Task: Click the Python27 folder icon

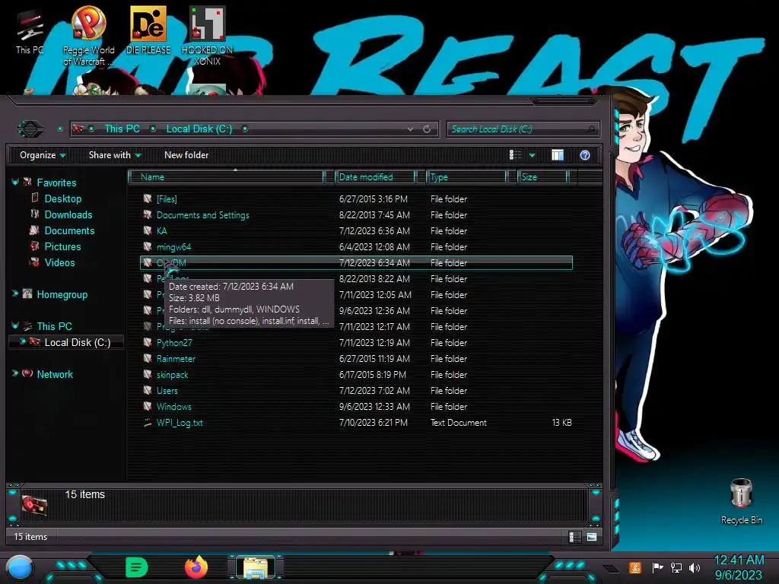Action: pos(148,343)
